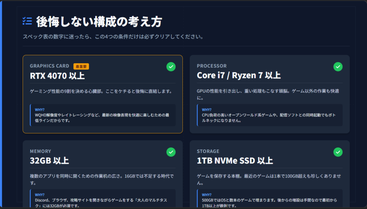367x209 pixels.
Task: Click the green checkmark on the MEMORY card
Action: tap(171, 152)
